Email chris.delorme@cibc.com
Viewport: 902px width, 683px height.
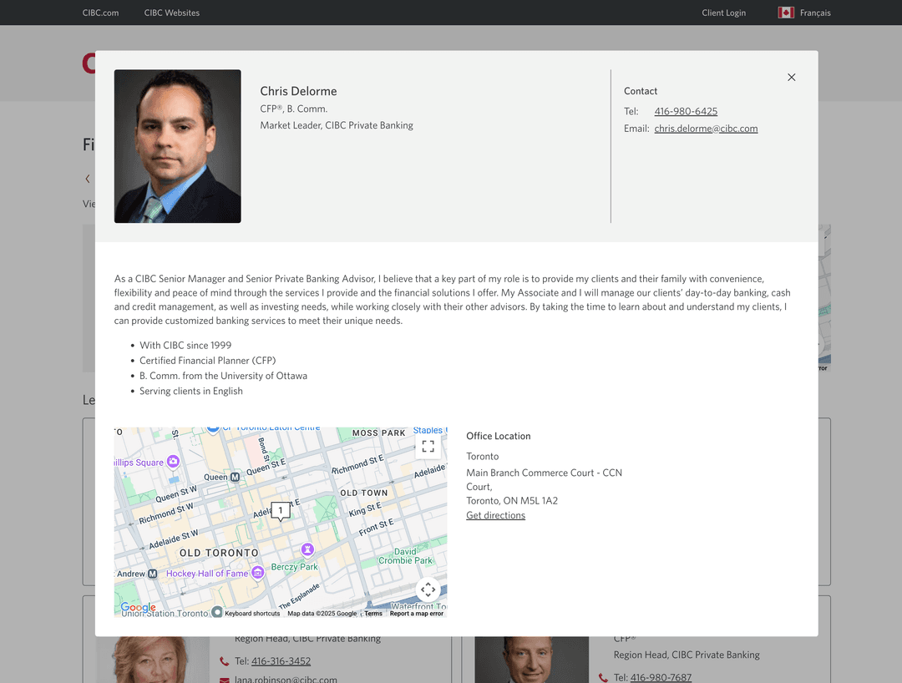click(706, 129)
